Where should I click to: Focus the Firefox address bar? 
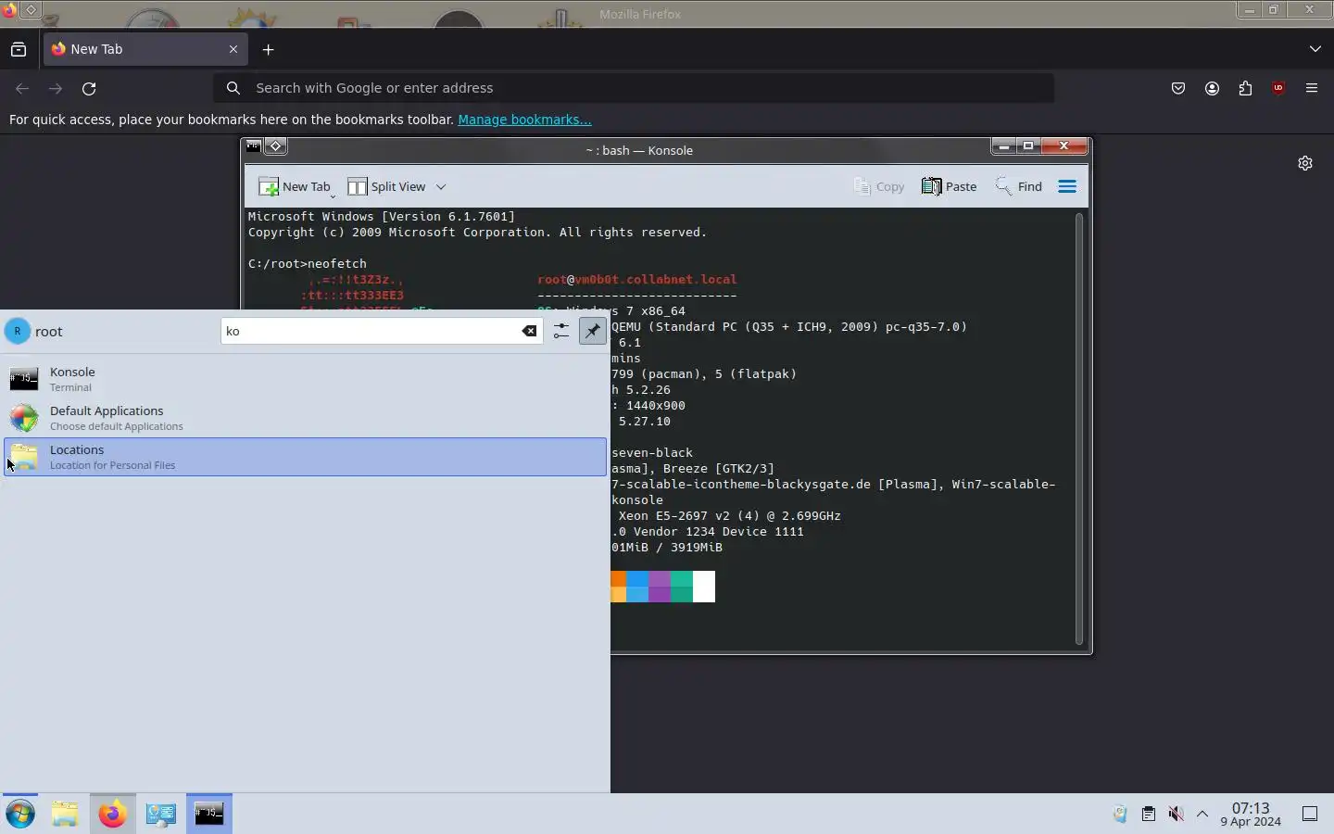pos(634,88)
